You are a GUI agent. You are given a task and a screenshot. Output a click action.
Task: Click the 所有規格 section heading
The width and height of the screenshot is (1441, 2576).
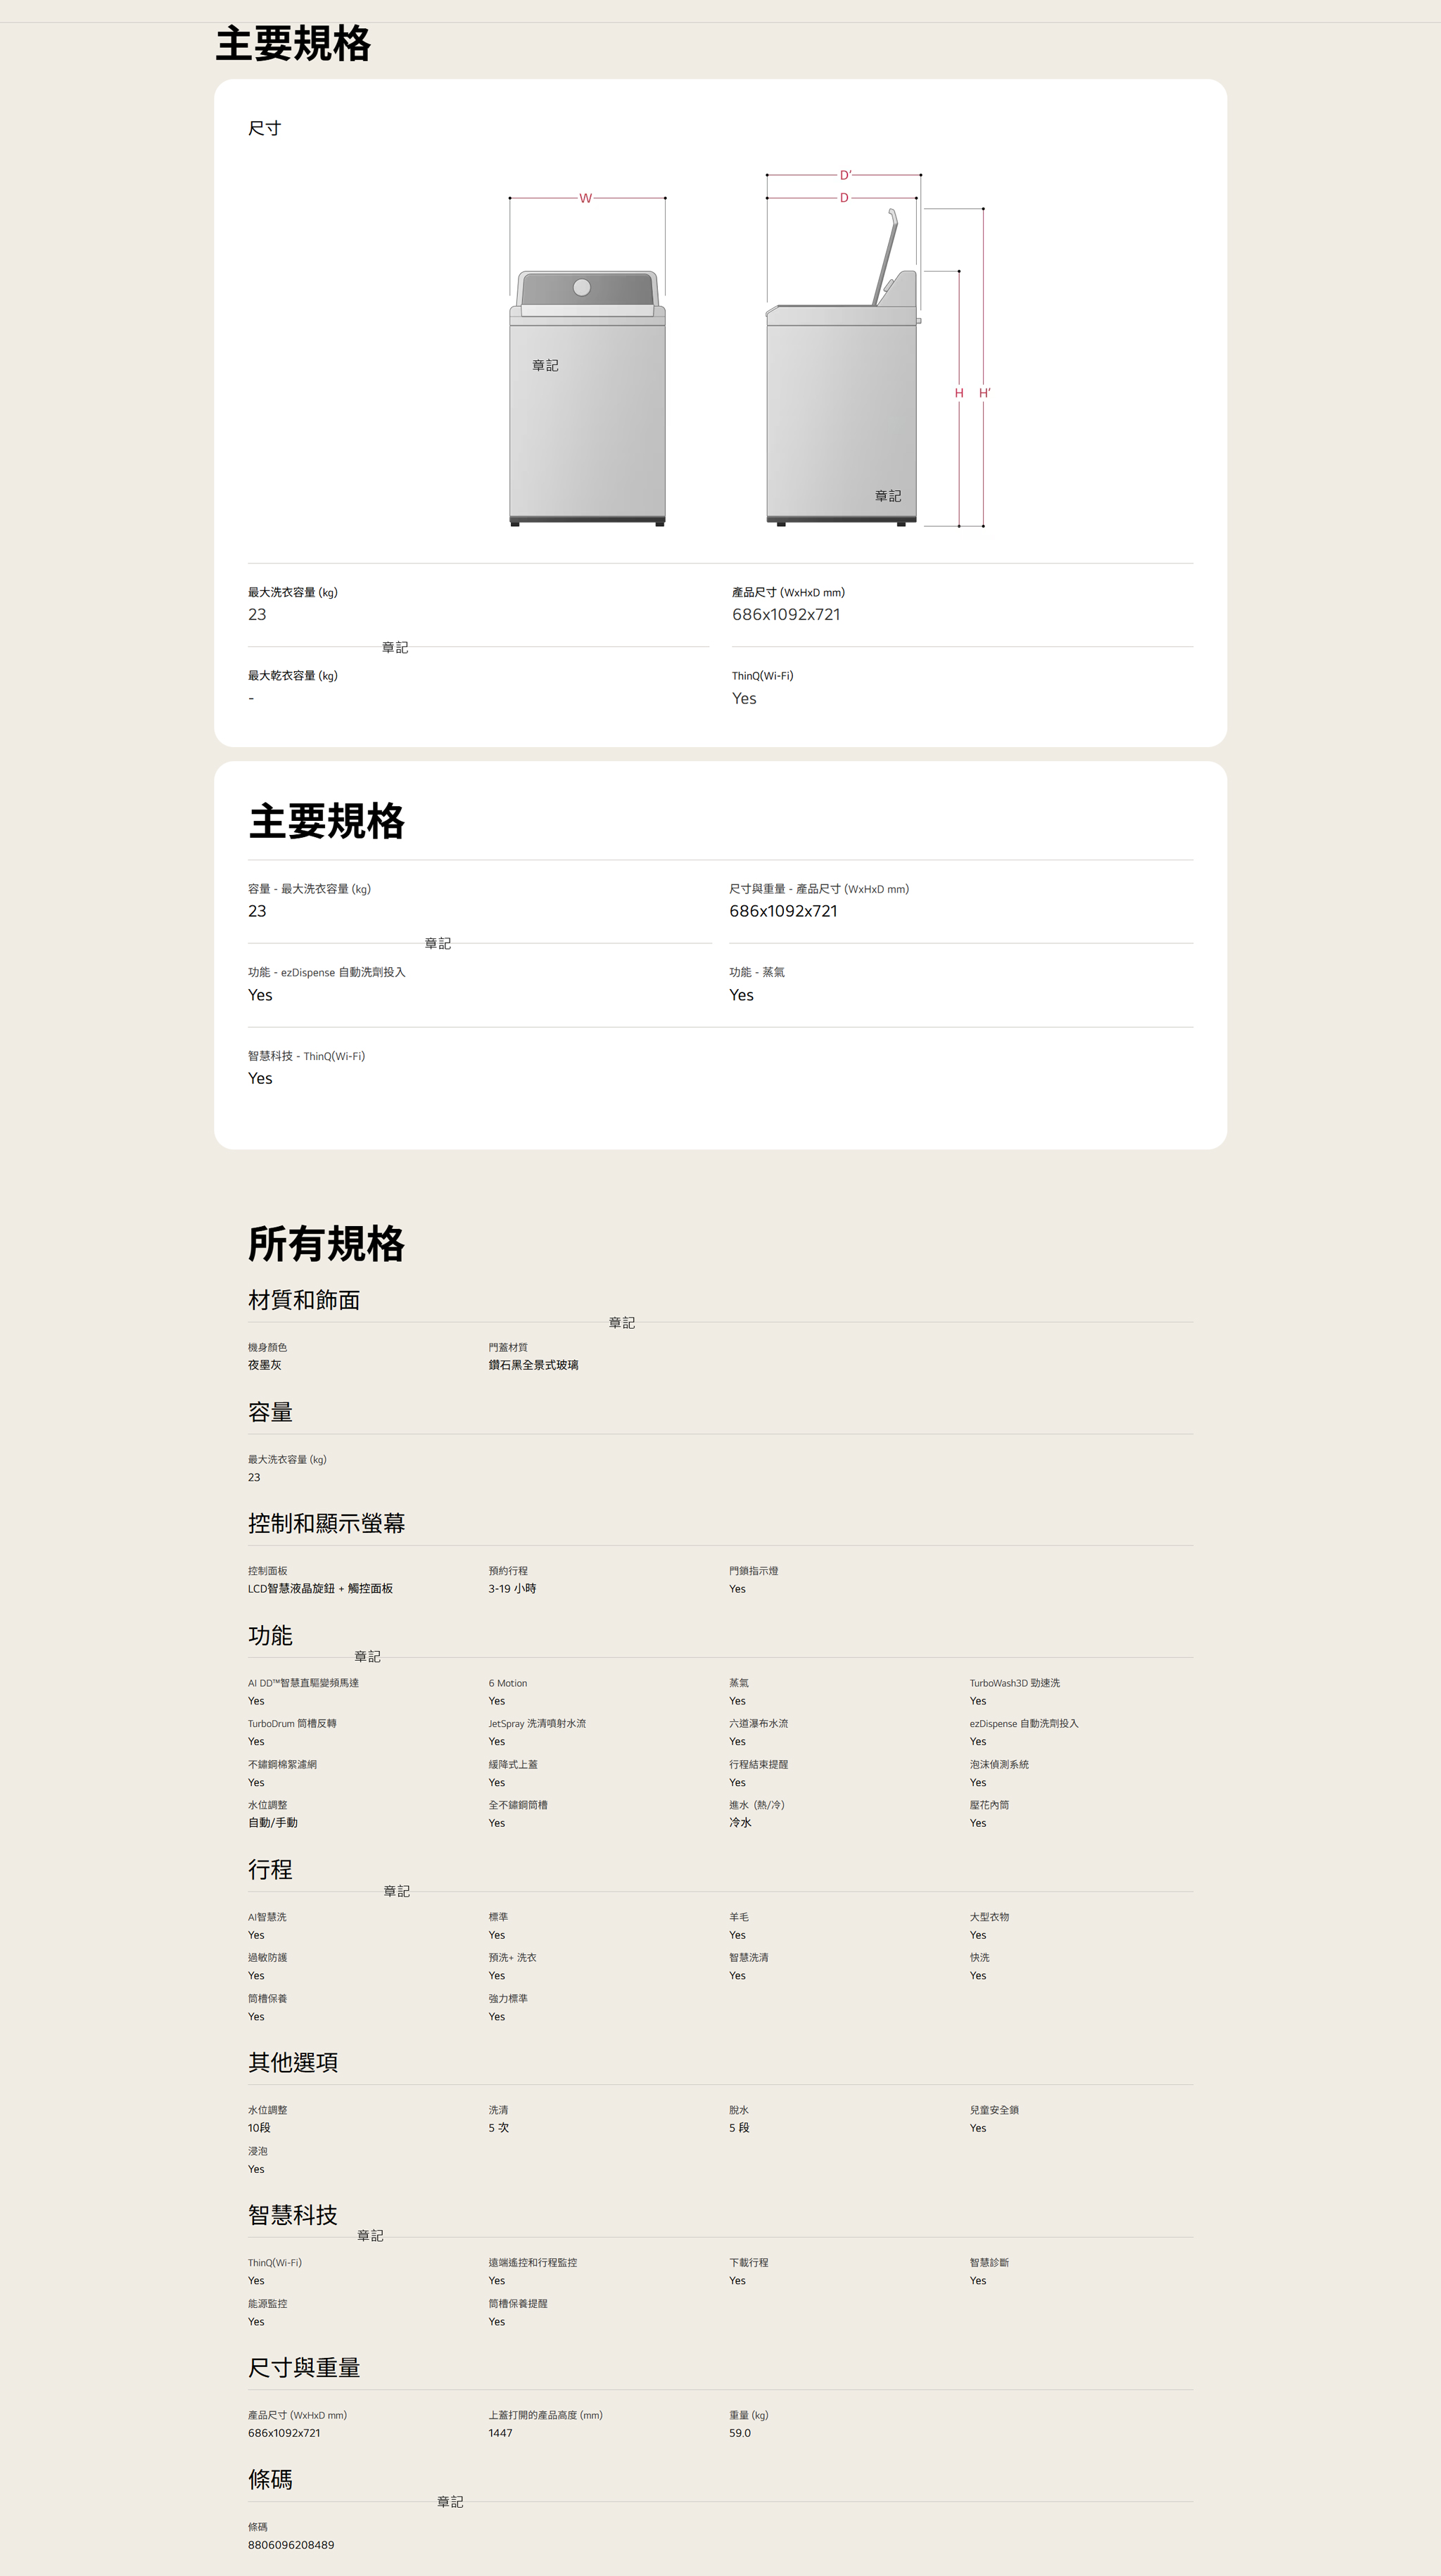coord(326,1244)
